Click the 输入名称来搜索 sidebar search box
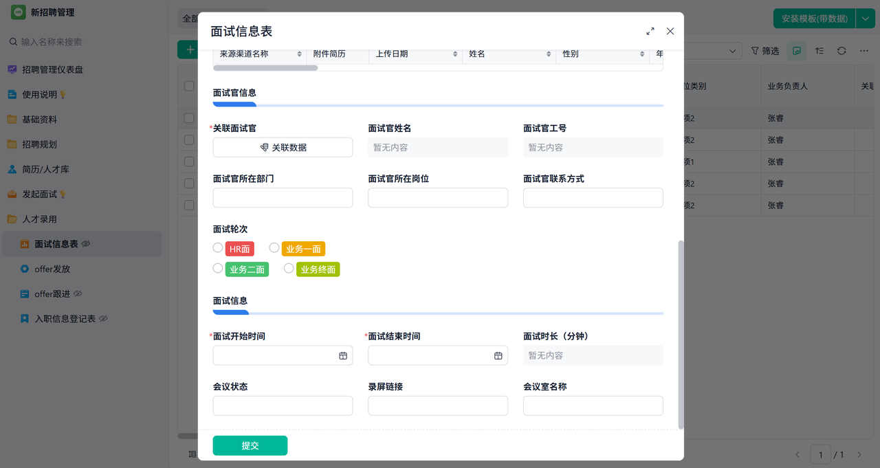The image size is (880, 468). (85, 42)
